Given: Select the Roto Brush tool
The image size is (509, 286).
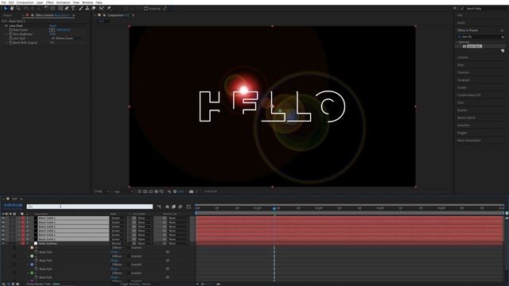Looking at the screenshot, I should pos(102,8).
